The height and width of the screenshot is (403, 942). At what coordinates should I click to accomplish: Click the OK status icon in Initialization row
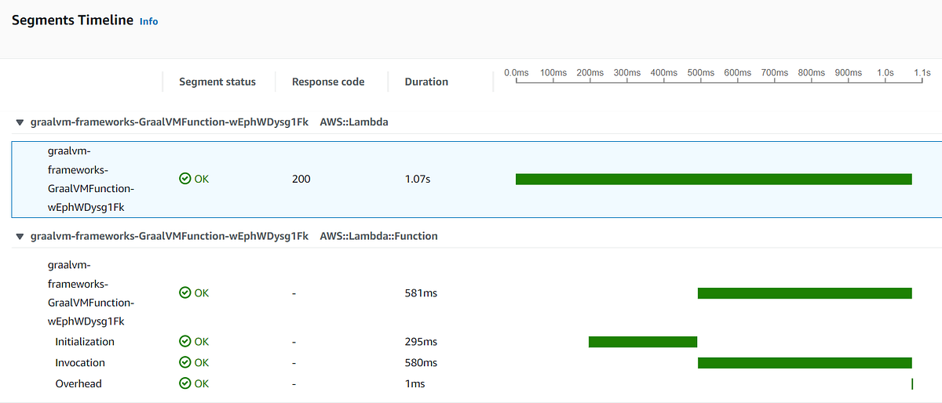[x=185, y=342]
